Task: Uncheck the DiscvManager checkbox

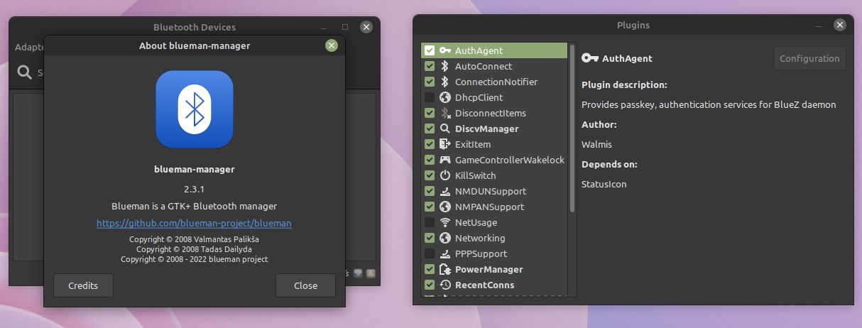Action: (x=430, y=129)
